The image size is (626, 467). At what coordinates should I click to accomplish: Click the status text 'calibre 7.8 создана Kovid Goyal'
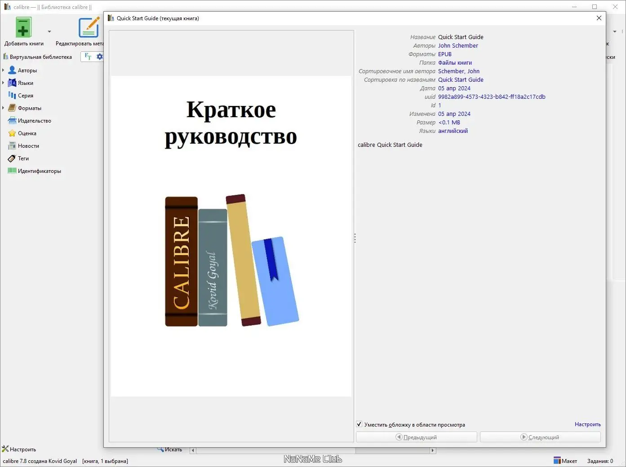point(40,461)
